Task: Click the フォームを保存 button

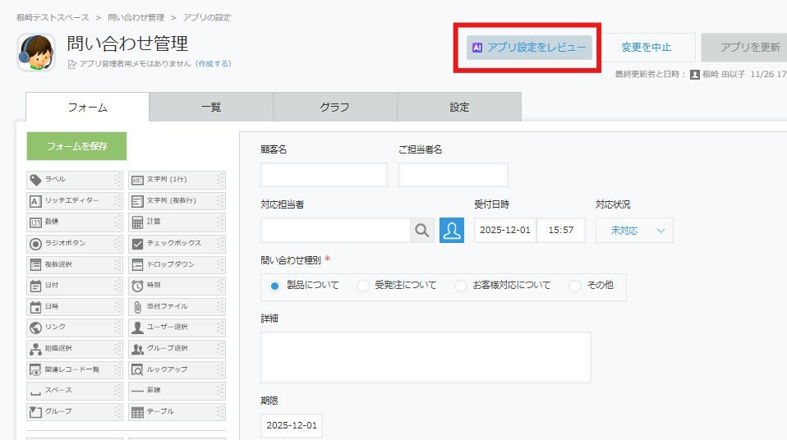Action: pos(76,146)
